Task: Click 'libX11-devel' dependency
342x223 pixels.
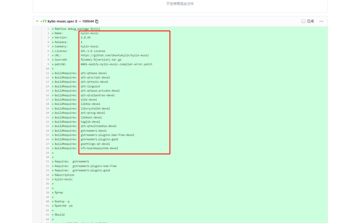Action: click(x=90, y=104)
